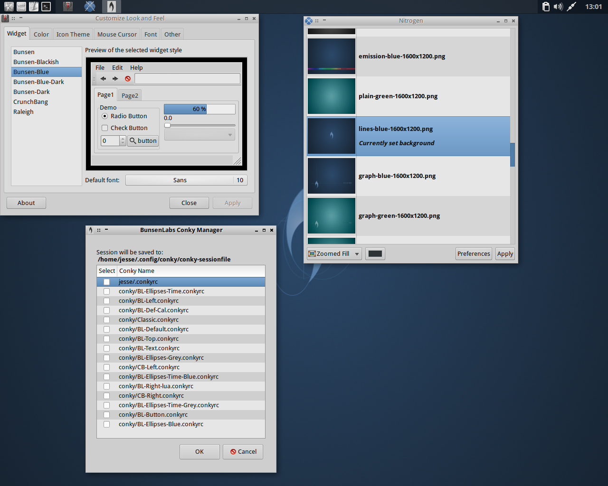Click the About button
Screen dimensions: 608x486
click(x=26, y=203)
